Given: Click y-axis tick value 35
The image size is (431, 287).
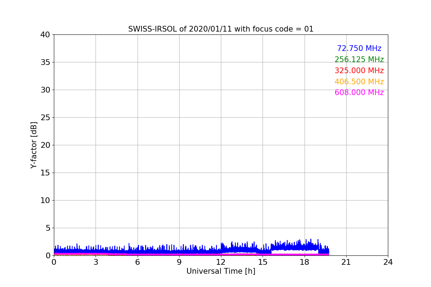Looking at the screenshot, I should tap(45, 62).
